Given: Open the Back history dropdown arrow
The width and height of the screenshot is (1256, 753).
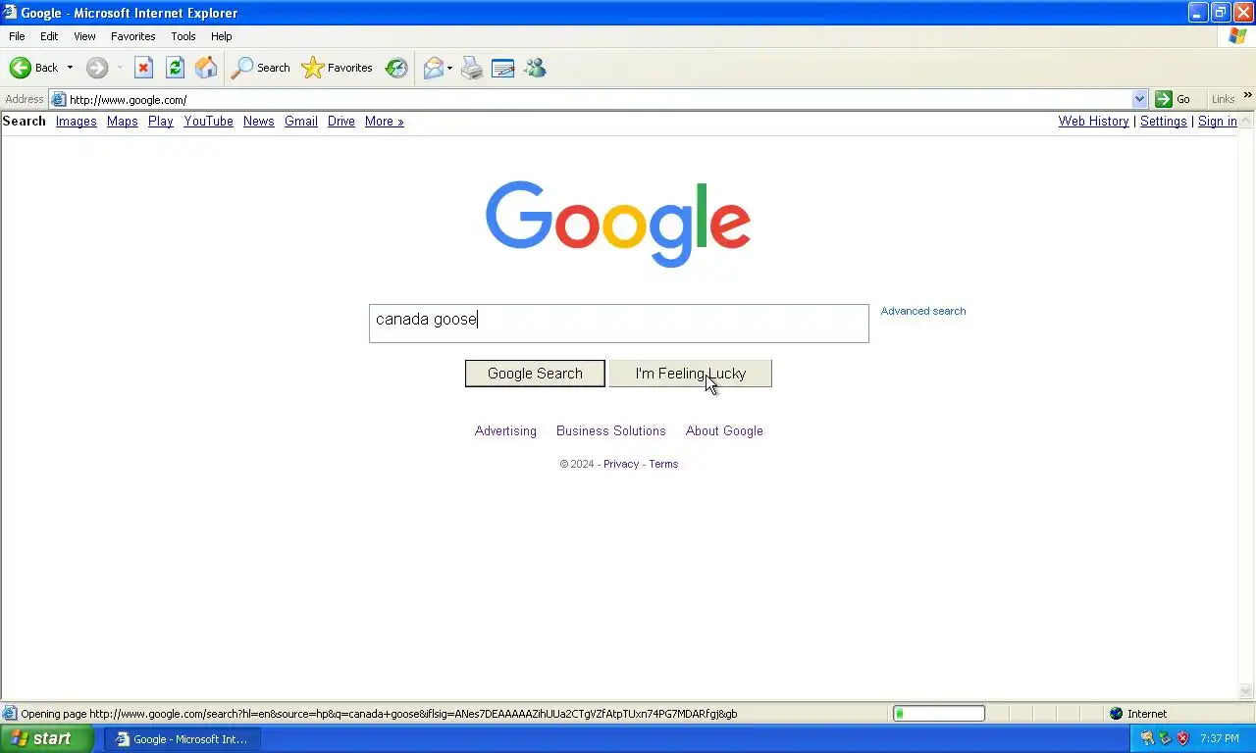Looking at the screenshot, I should (x=70, y=68).
